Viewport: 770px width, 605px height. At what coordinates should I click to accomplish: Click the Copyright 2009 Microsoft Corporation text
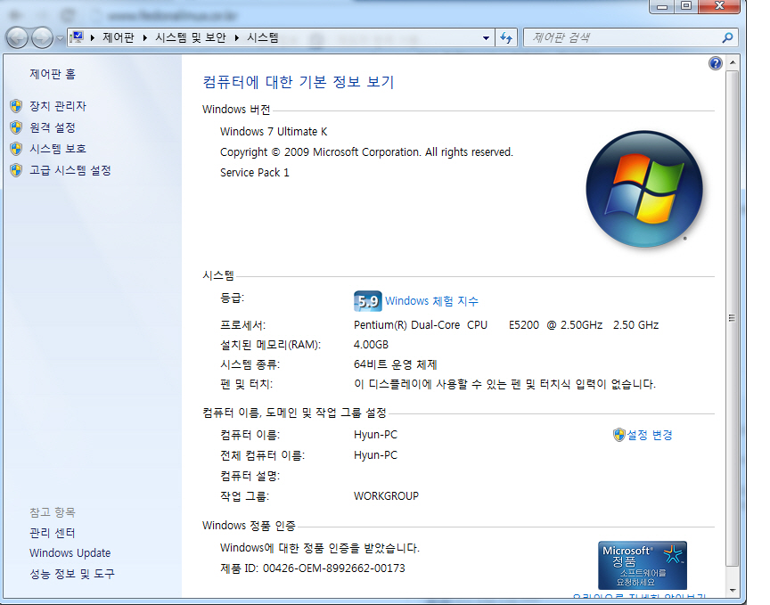[366, 152]
